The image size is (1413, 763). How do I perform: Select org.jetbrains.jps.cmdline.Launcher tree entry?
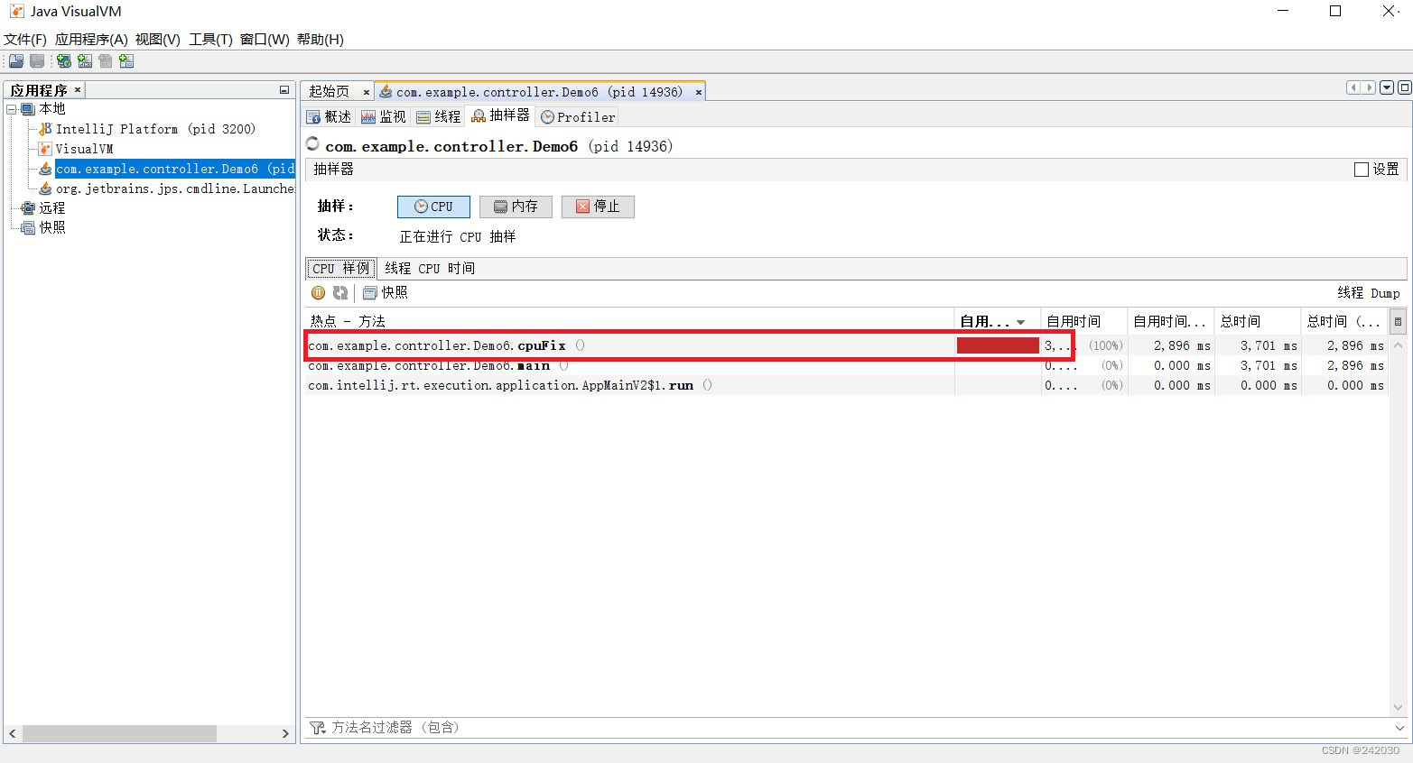pyautogui.click(x=174, y=188)
